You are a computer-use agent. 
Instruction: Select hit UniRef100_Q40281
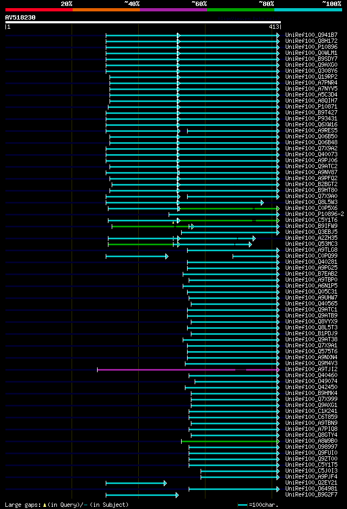tap(311, 262)
